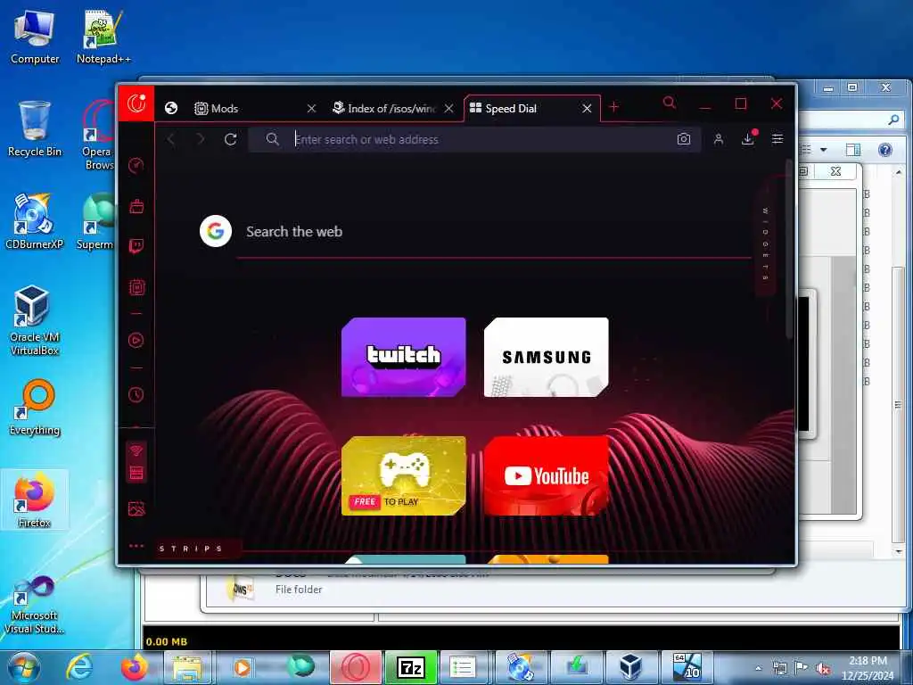Open the Free to Play speed dial tile
This screenshot has height=685, width=913.
pos(404,476)
